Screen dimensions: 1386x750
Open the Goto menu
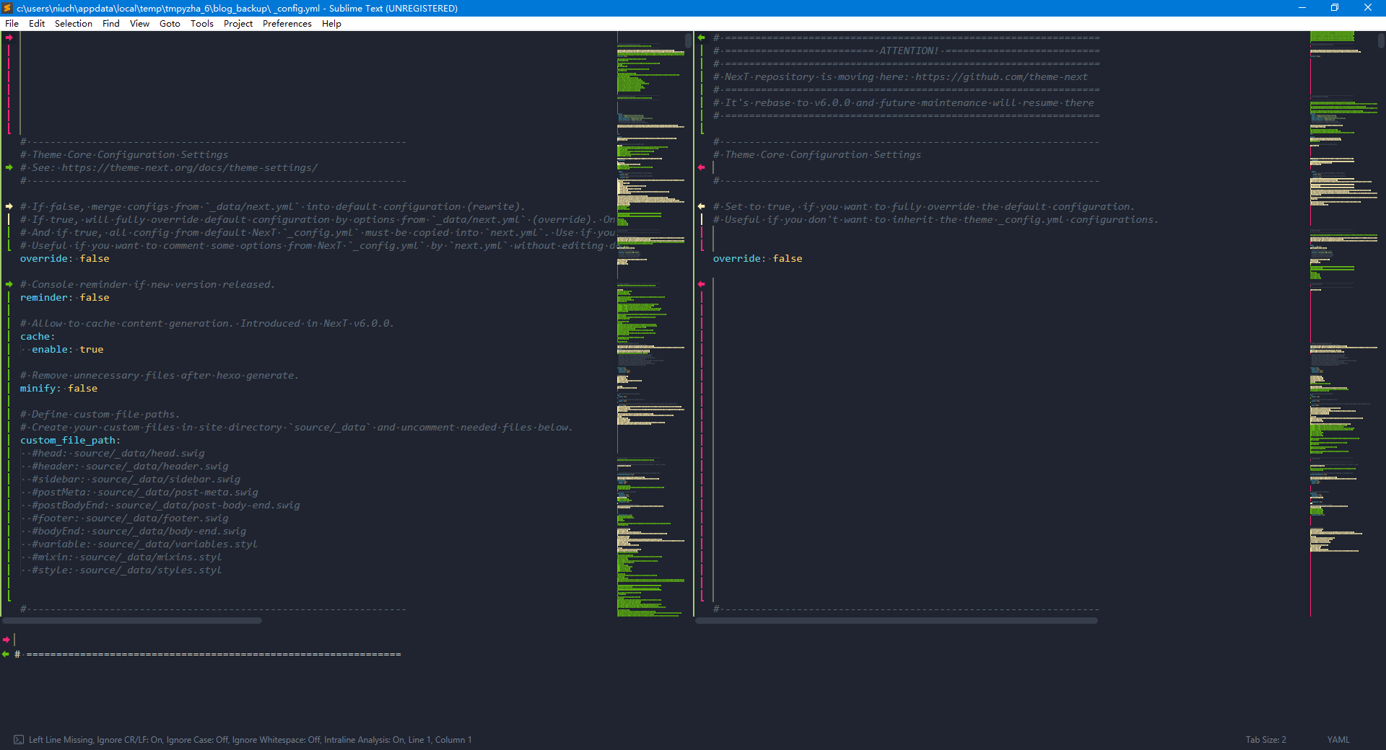click(170, 23)
